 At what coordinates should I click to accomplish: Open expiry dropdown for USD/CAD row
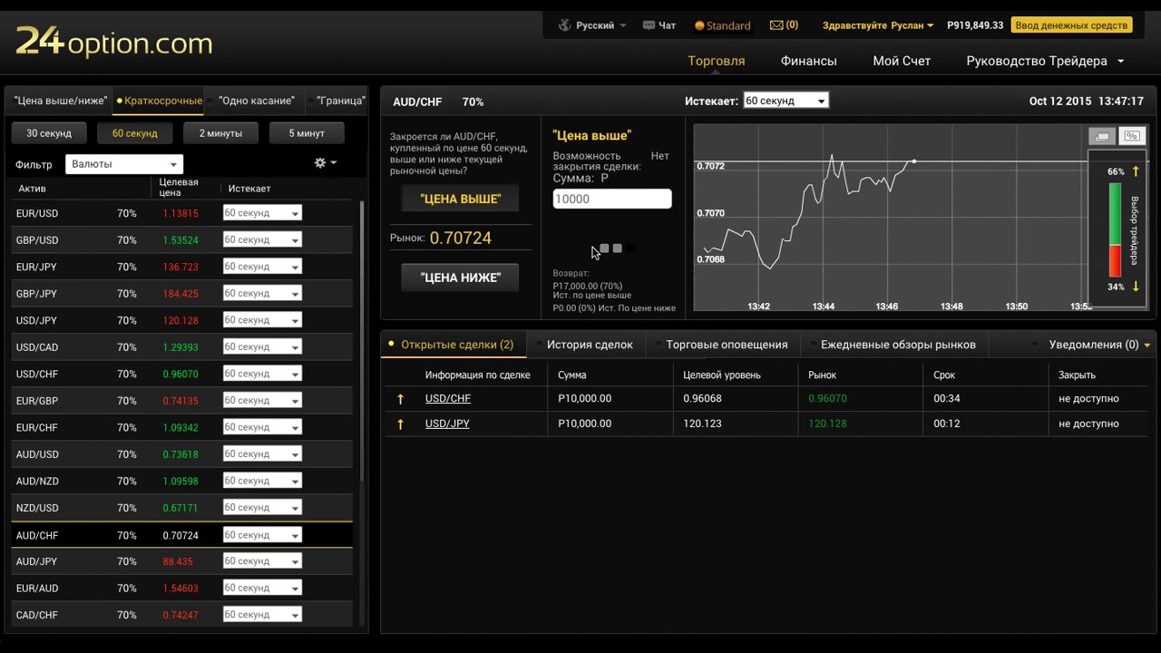click(262, 347)
